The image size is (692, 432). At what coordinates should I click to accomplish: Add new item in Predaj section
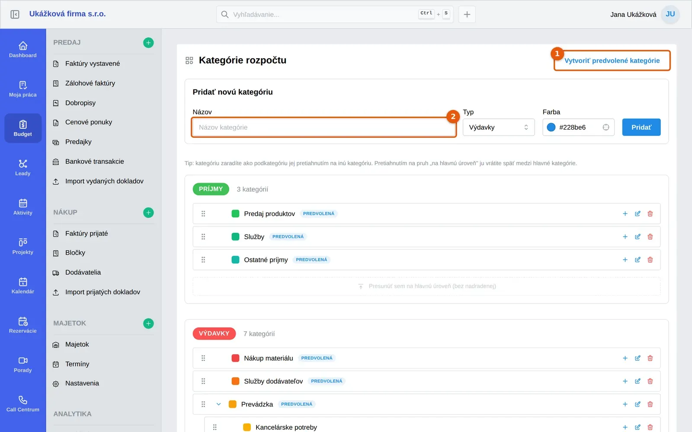(148, 43)
